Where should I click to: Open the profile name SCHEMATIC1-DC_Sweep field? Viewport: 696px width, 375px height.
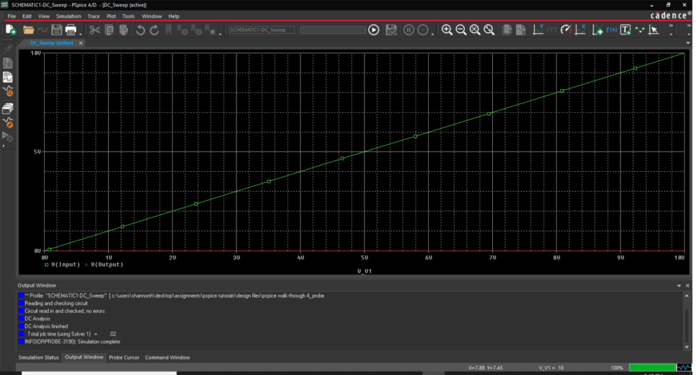tap(261, 30)
